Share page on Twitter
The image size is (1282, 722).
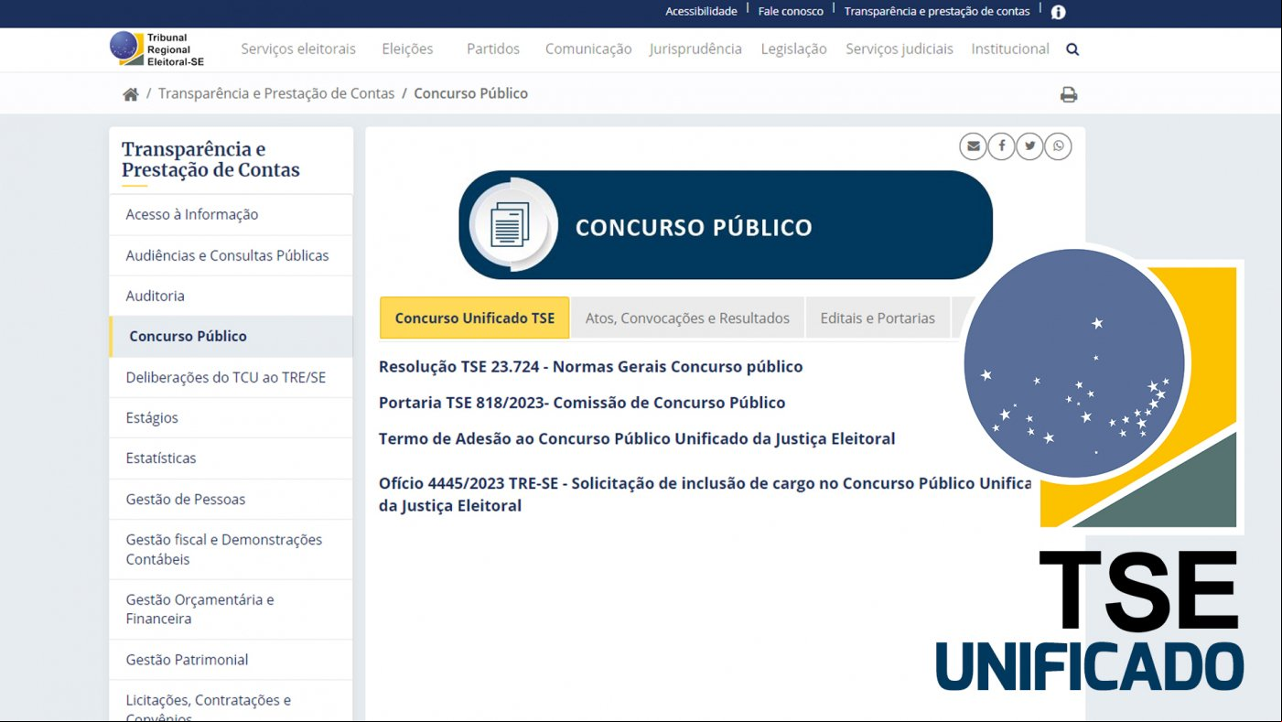[x=1029, y=146]
